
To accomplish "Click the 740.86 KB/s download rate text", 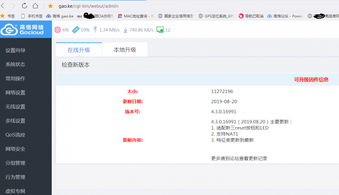I will click(x=141, y=30).
